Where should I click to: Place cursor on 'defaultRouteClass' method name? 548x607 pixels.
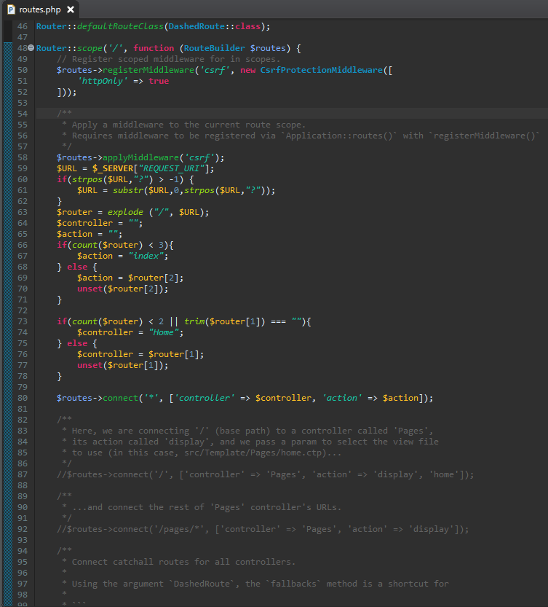120,26
